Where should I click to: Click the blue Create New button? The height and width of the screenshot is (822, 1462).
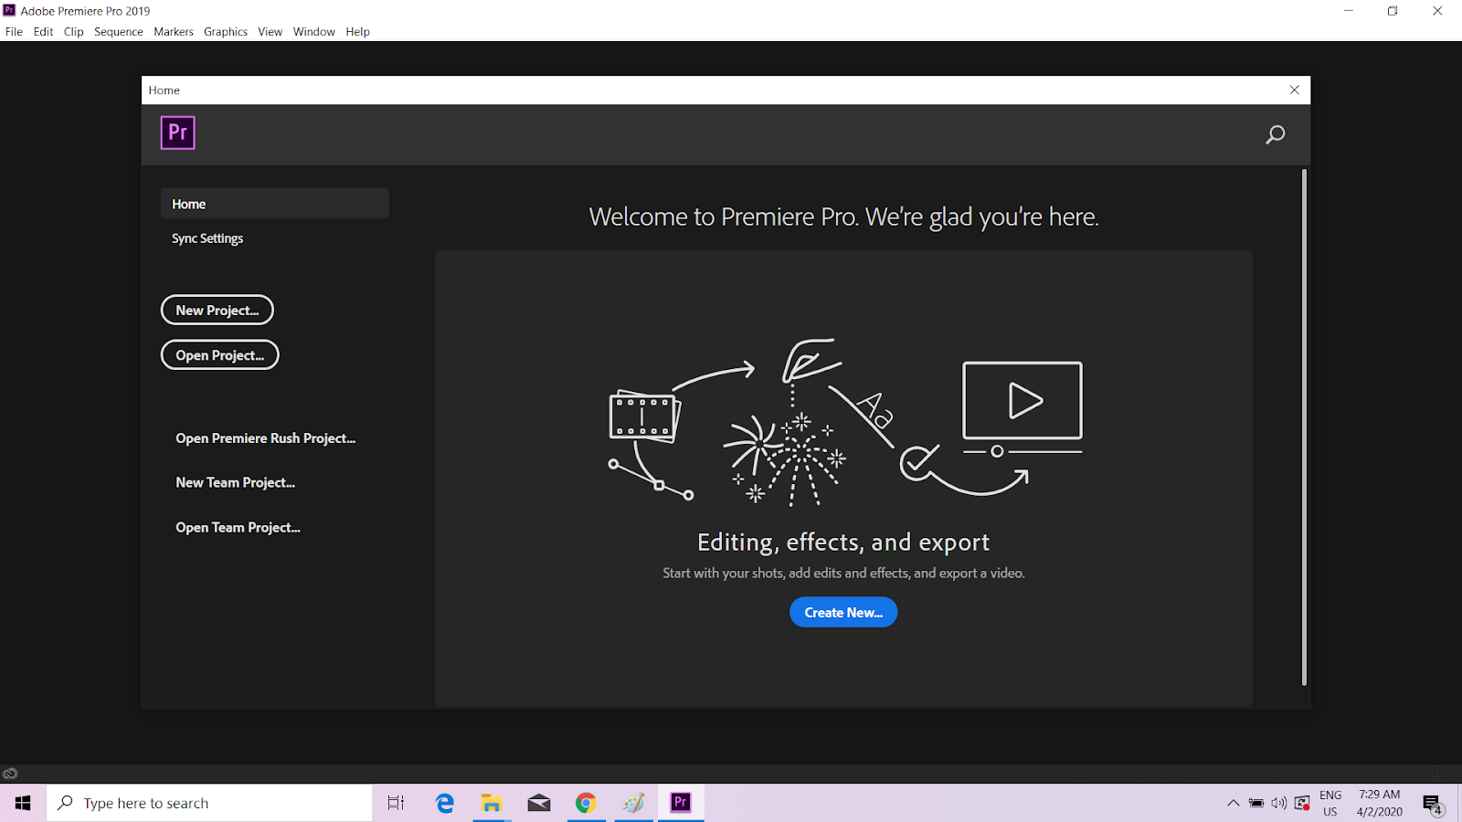click(x=843, y=612)
